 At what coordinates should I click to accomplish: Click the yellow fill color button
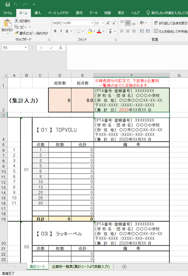pyautogui.click(x=90, y=31)
